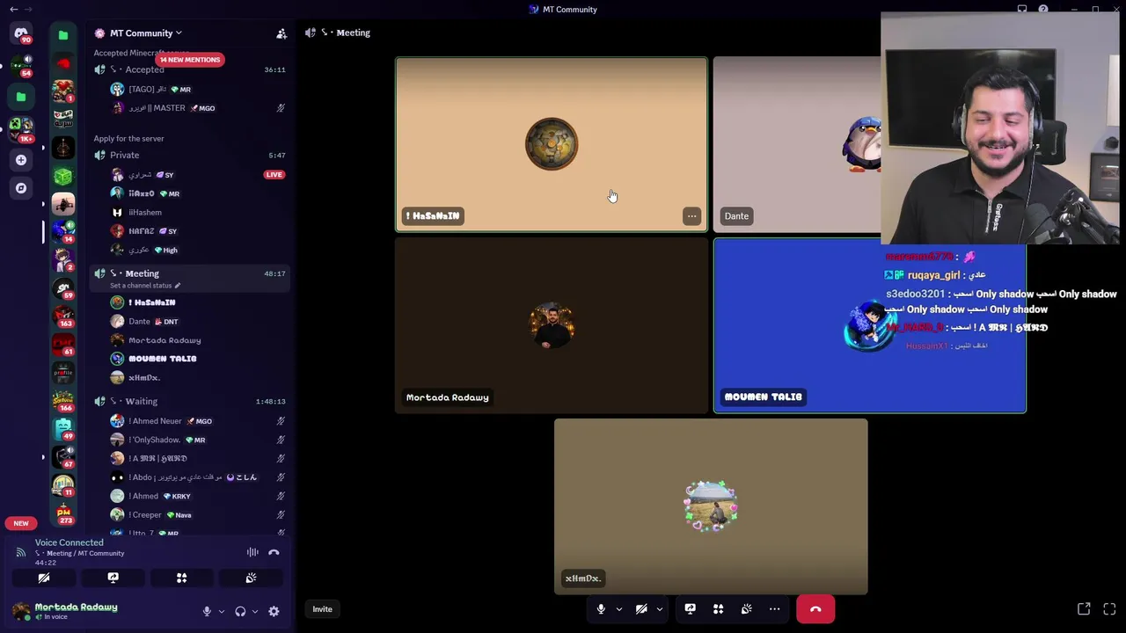Click the Voice Connected status text
This screenshot has width=1126, height=633.
pos(69,542)
